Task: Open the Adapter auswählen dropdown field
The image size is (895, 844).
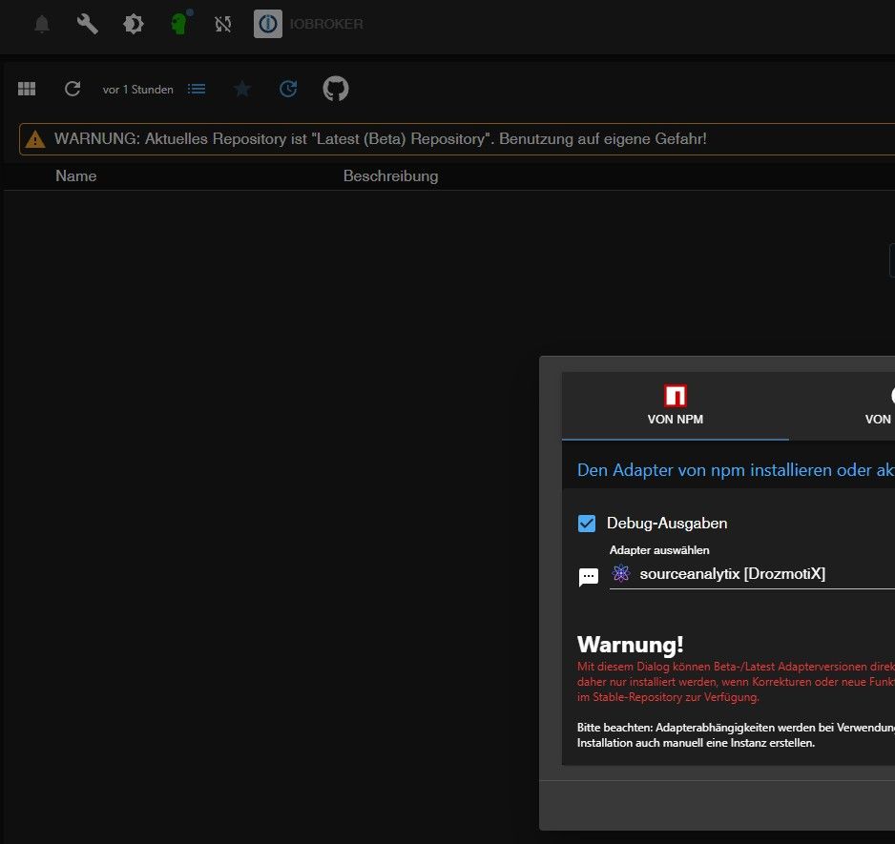Action: (752, 574)
